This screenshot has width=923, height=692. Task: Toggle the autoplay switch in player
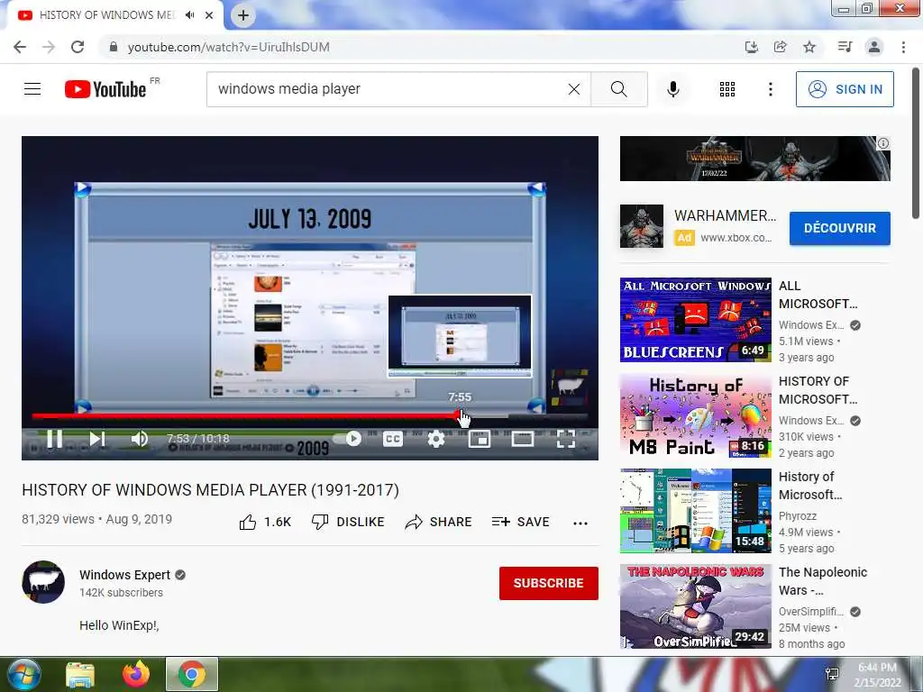[347, 439]
